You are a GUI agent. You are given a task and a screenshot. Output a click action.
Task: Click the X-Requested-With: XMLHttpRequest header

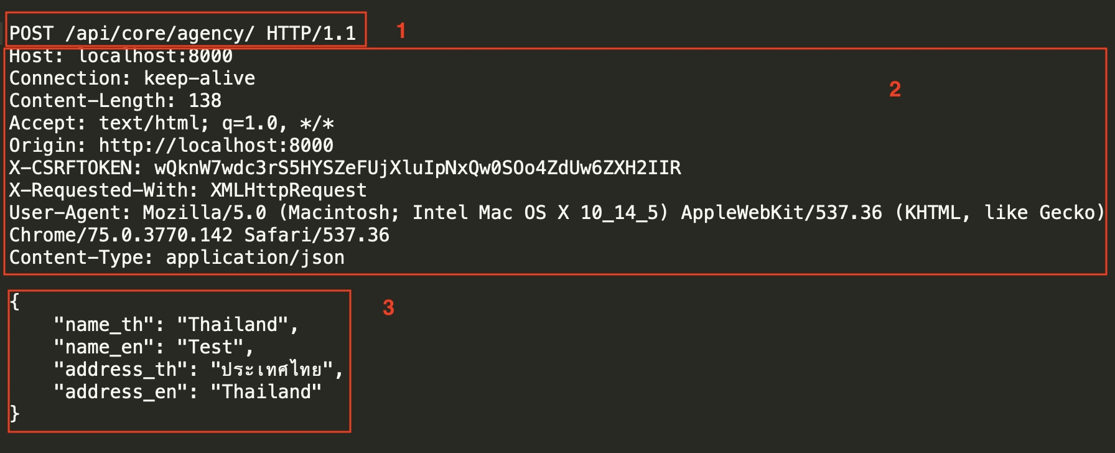pos(187,190)
